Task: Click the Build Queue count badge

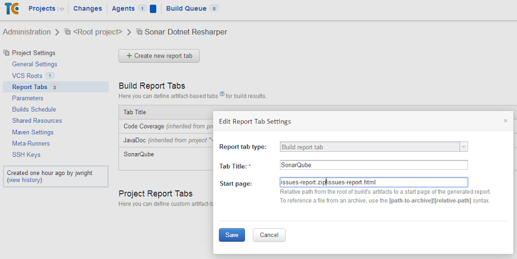Action: 214,8
